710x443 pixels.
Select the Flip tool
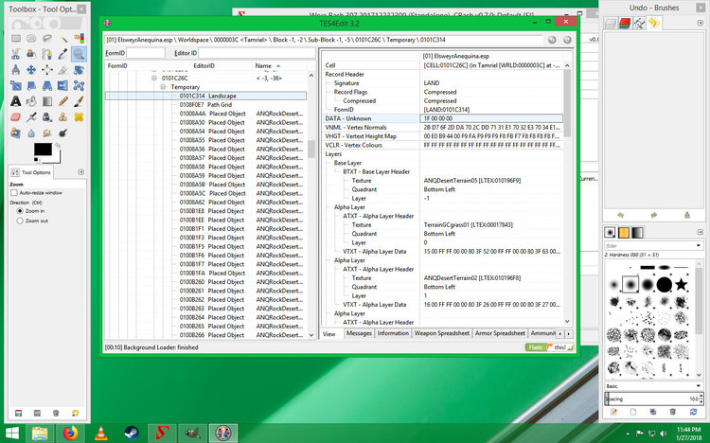pos(62,85)
